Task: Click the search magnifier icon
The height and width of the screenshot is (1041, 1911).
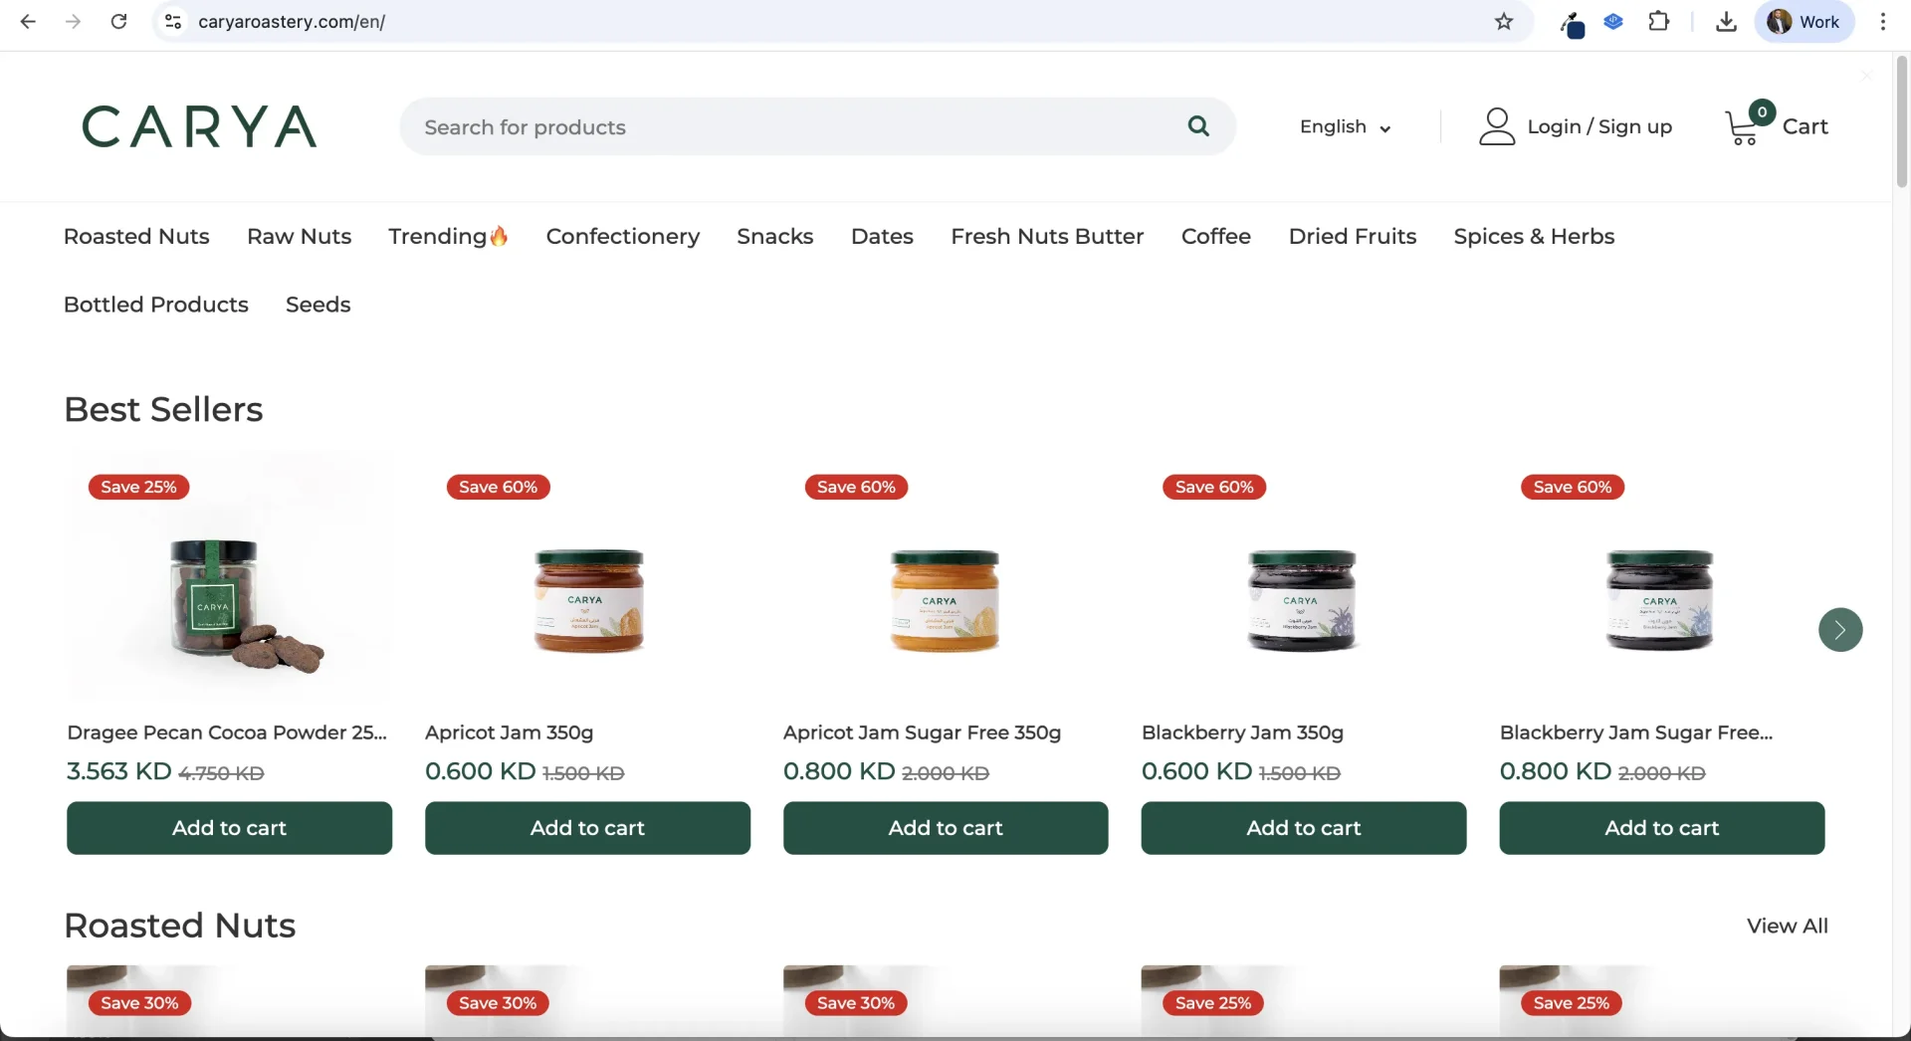Action: [x=1198, y=126]
